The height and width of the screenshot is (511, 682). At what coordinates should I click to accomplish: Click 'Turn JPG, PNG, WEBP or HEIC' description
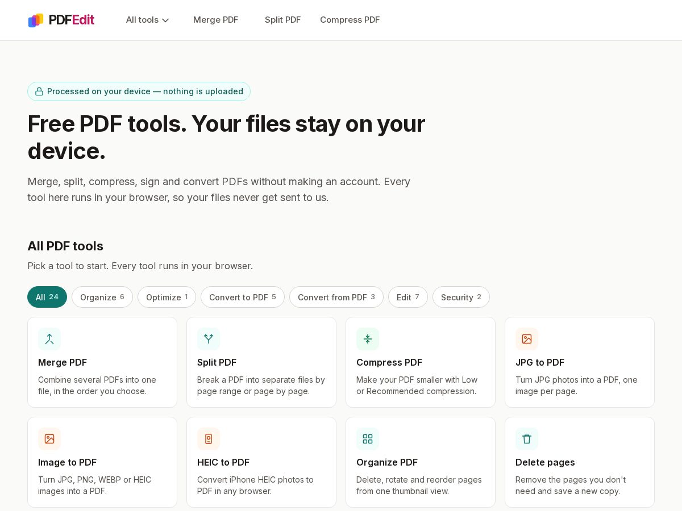pyautogui.click(x=94, y=485)
